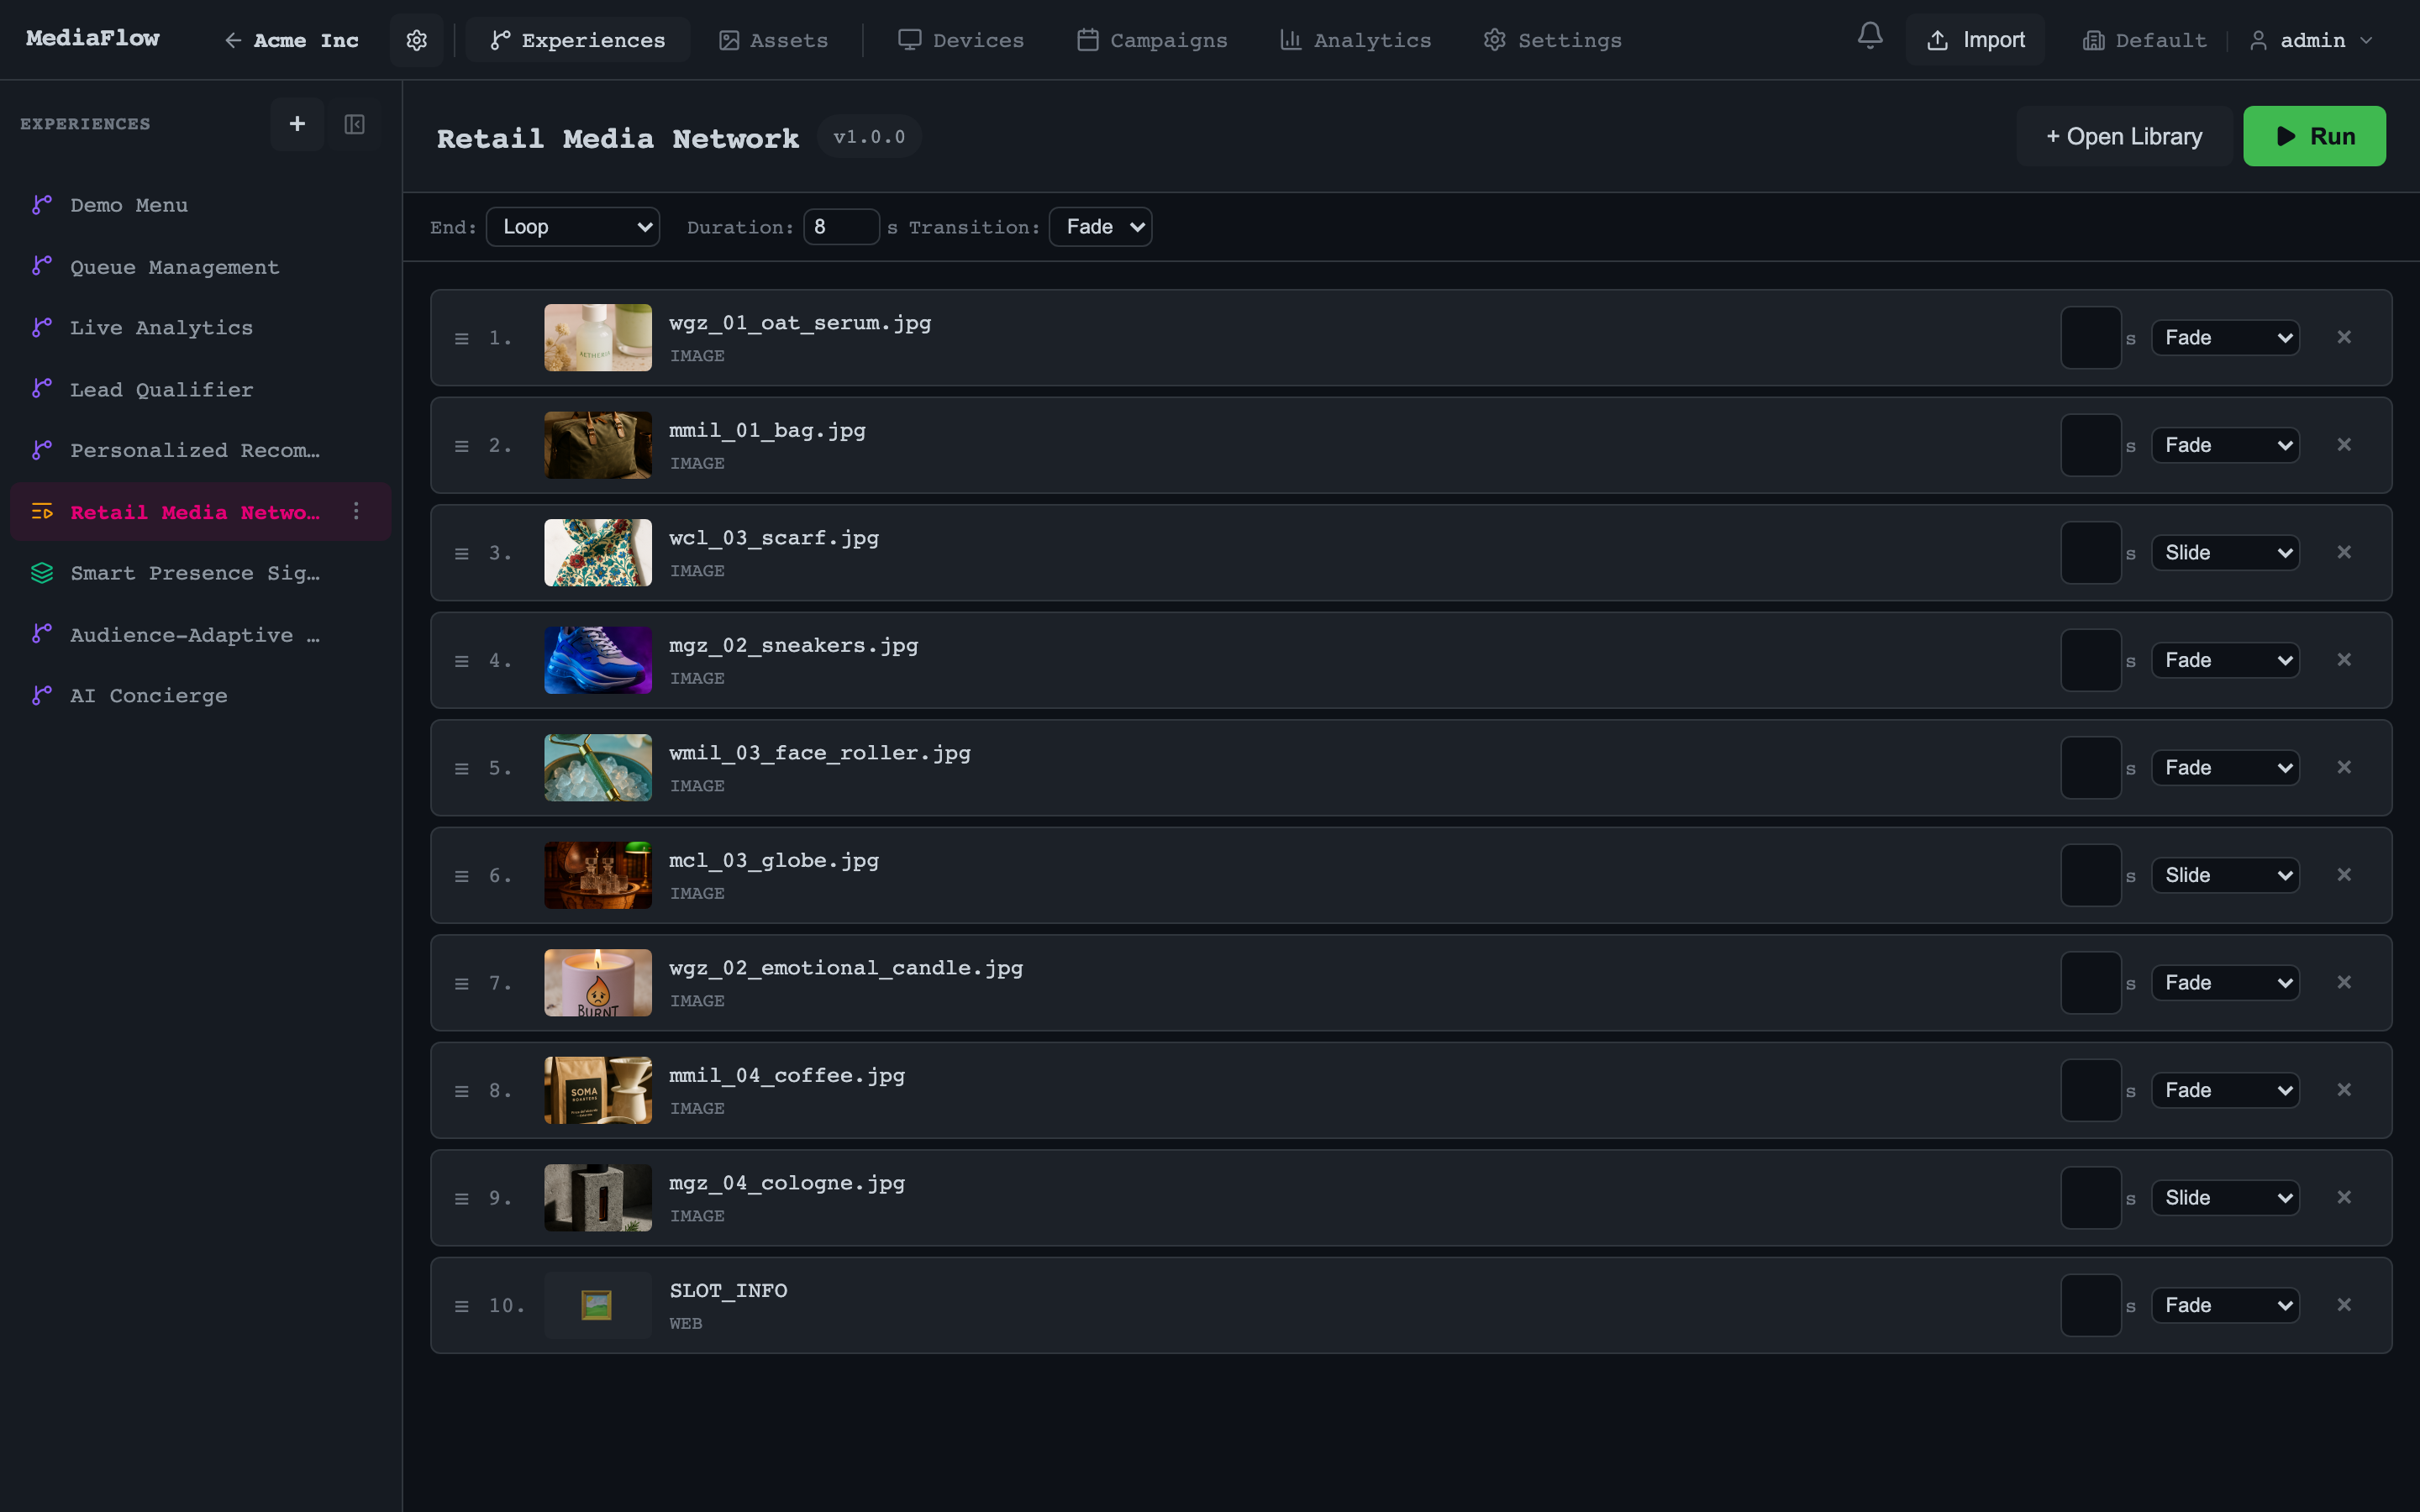Click the thumbnail of mgz_02_sneakers.jpg
2420x1512 pixels.
597,659
